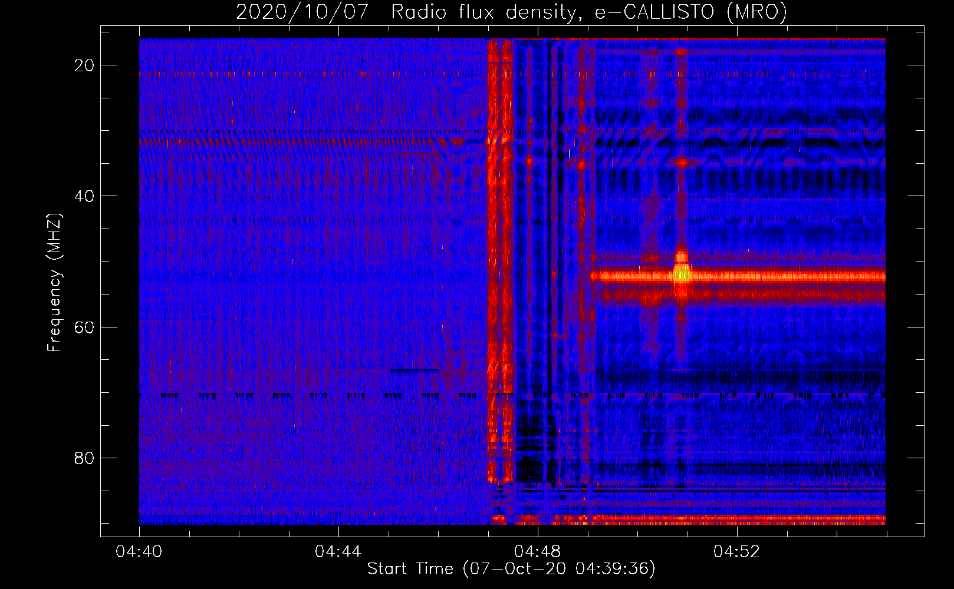Click the "40" frequency tick label
Screen dimensions: 954x589
pyautogui.click(x=84, y=196)
